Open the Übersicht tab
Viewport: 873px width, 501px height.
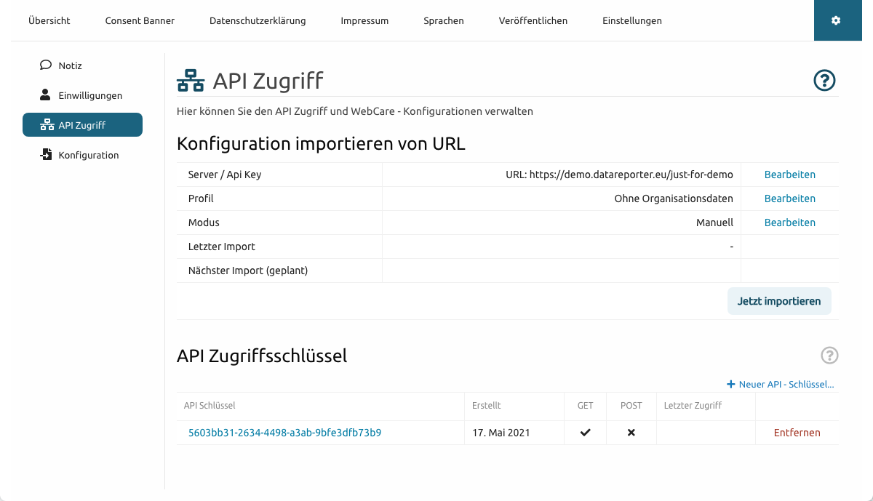(49, 20)
